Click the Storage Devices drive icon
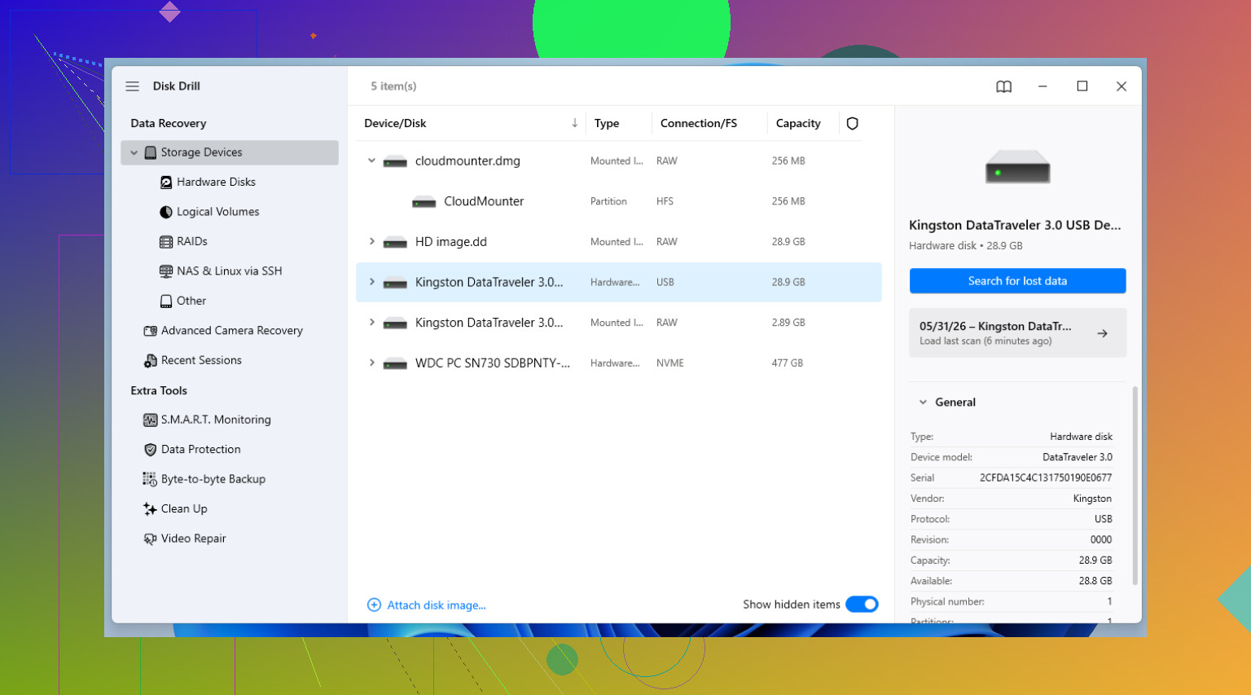The width and height of the screenshot is (1251, 695). coord(151,152)
